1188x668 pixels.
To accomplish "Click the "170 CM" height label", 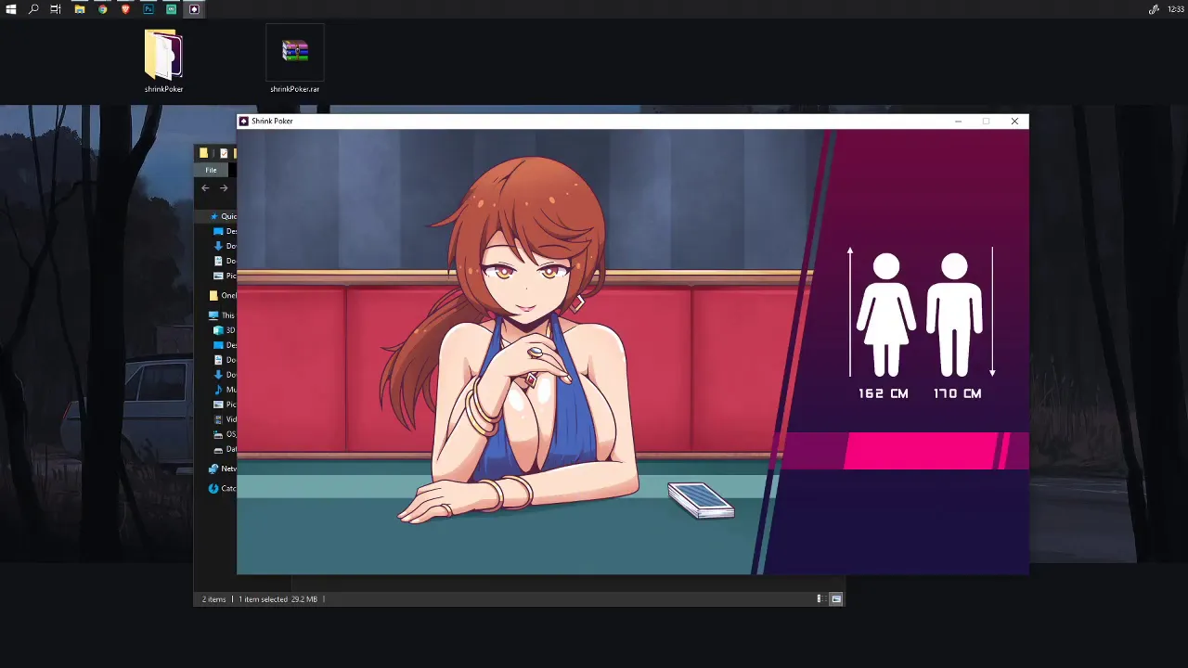I will [x=957, y=393].
